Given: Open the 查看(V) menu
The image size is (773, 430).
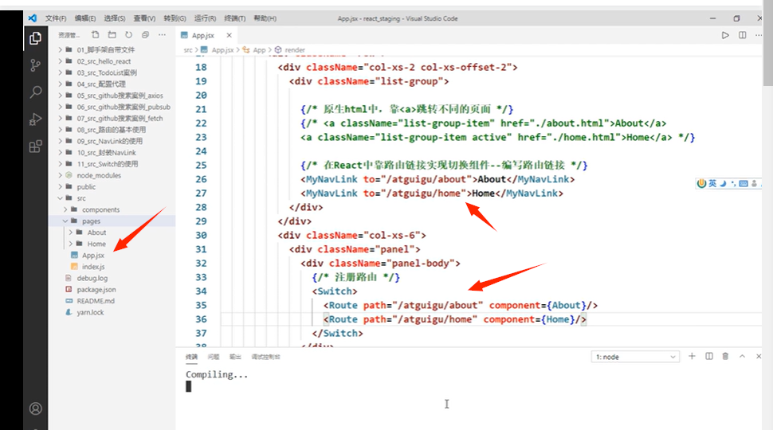Looking at the screenshot, I should pyautogui.click(x=144, y=18).
